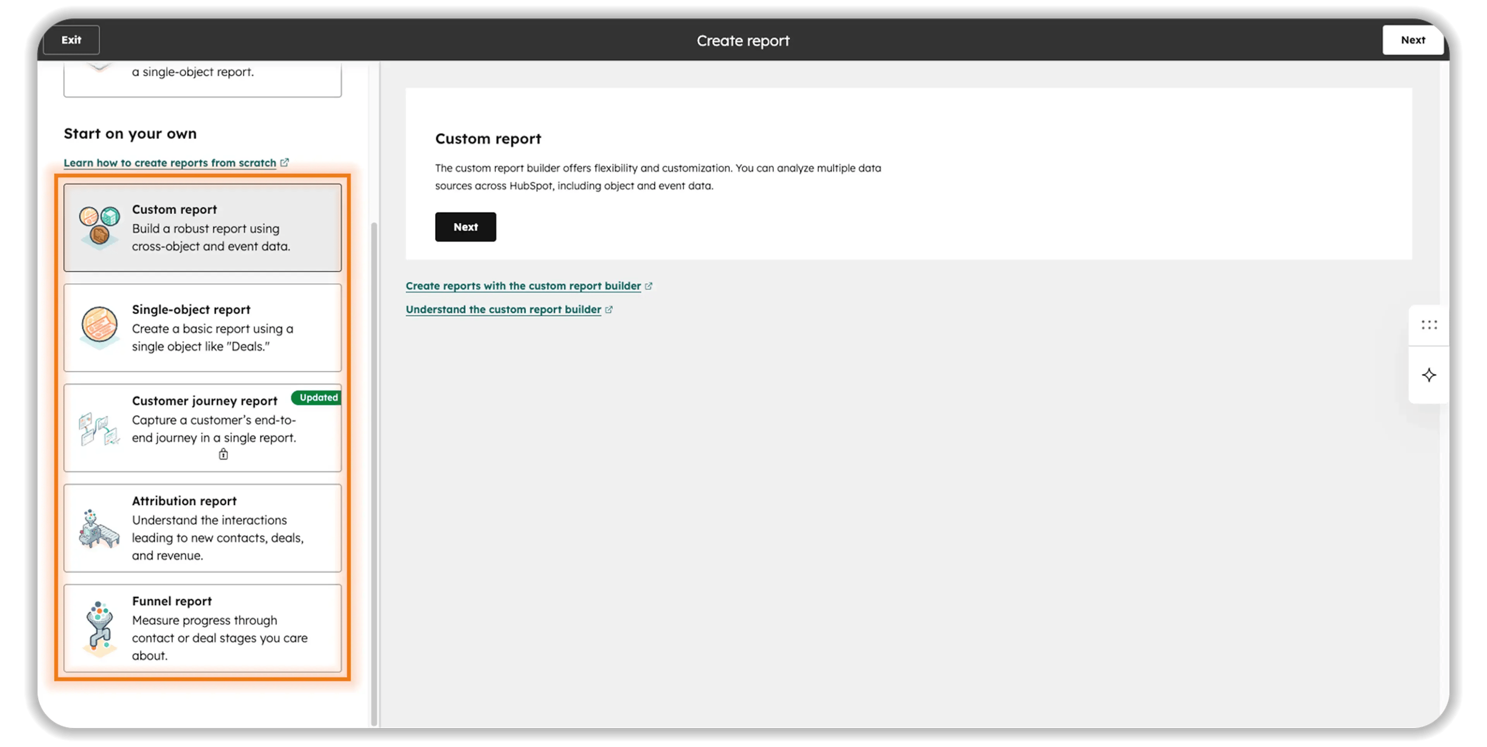The image size is (1487, 747).
Task: Open the AI sparkle assistant icon
Action: (x=1429, y=375)
